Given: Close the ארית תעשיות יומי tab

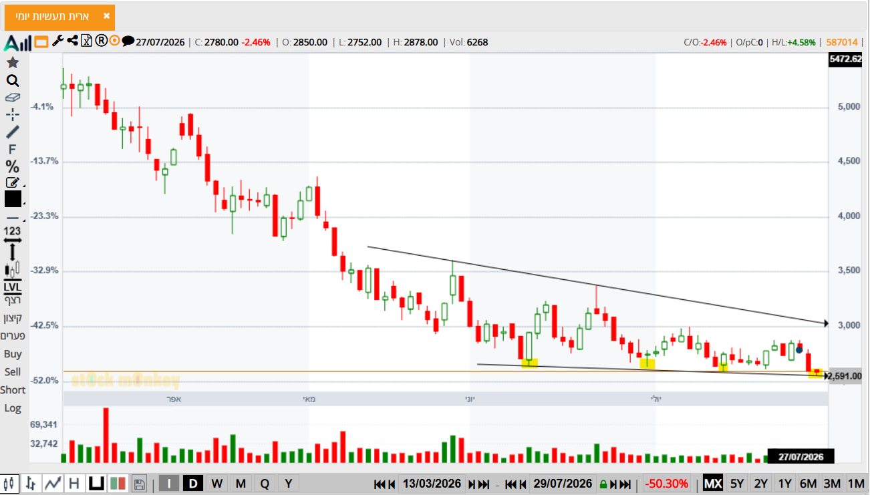Looking at the screenshot, I should click(x=107, y=16).
